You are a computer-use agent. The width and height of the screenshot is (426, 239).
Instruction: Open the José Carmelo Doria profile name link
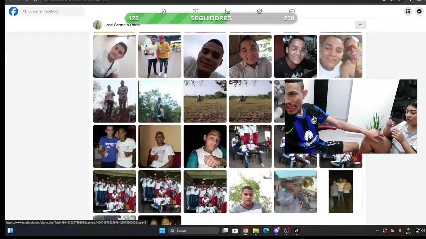point(122,25)
